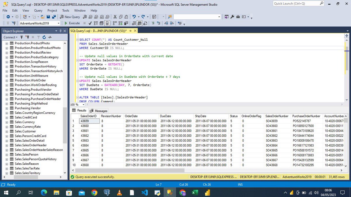This screenshot has width=351, height=197.
Task: Open the Project menu
Action: tap(52, 10)
